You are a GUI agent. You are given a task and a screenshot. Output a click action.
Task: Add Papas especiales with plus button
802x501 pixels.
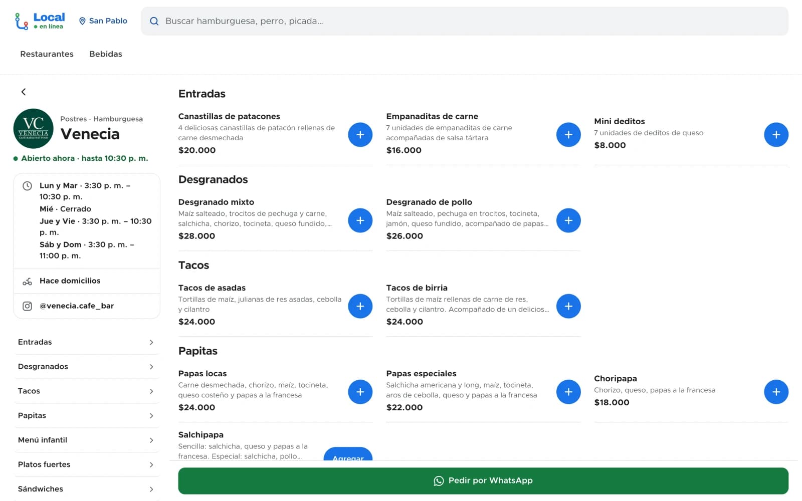click(x=568, y=392)
